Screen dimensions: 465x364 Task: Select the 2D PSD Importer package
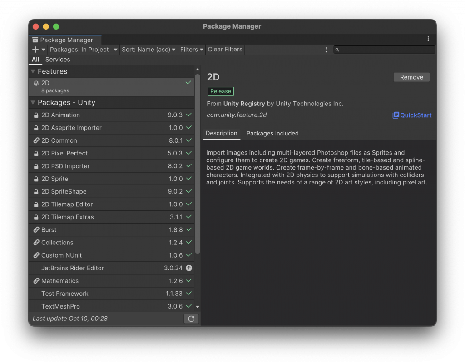pos(112,166)
